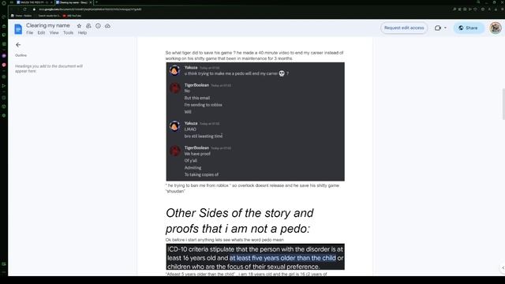Screen dimensions: 505x284
Task: Click the site info icon in address bar
Action: (34, 9)
